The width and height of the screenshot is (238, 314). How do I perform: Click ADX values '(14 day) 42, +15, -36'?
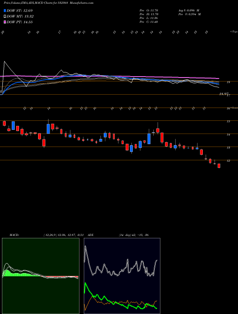tap(134, 235)
